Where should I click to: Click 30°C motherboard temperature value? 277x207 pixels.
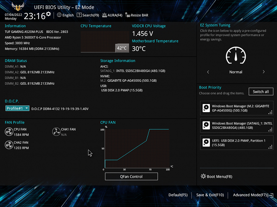pyautogui.click(x=139, y=48)
